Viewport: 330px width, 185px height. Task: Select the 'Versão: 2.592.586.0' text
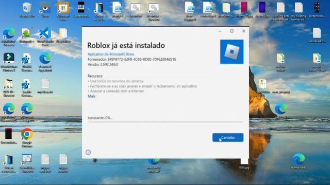pyautogui.click(x=103, y=64)
